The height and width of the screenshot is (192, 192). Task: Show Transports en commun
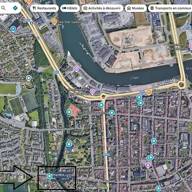click(x=171, y=8)
